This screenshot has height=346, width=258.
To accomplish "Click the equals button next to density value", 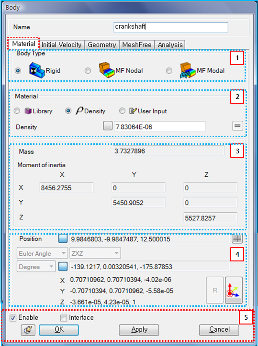I will pyautogui.click(x=238, y=126).
